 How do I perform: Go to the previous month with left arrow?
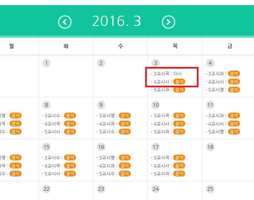(x=65, y=22)
